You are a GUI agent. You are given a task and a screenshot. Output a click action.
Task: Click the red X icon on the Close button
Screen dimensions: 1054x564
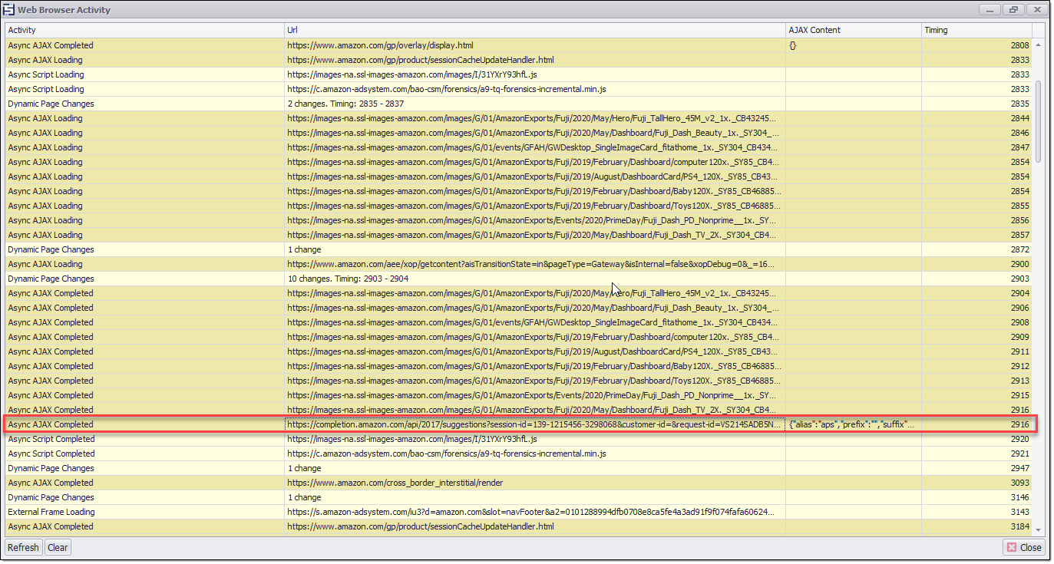pos(1011,547)
